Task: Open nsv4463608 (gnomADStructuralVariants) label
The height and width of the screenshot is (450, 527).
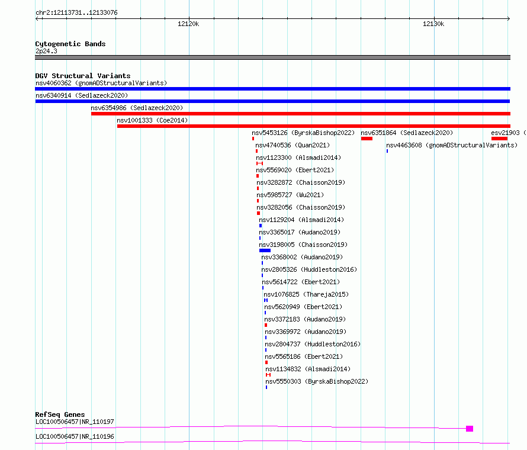Action: pyautogui.click(x=452, y=145)
